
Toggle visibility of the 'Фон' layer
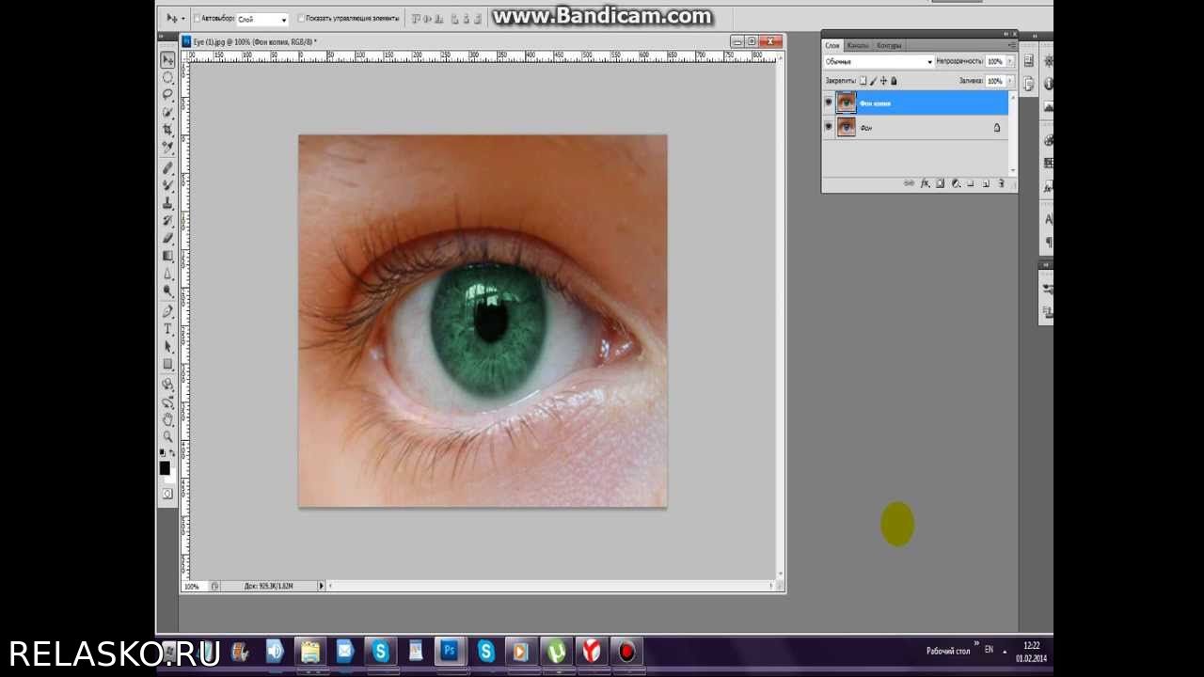point(829,127)
